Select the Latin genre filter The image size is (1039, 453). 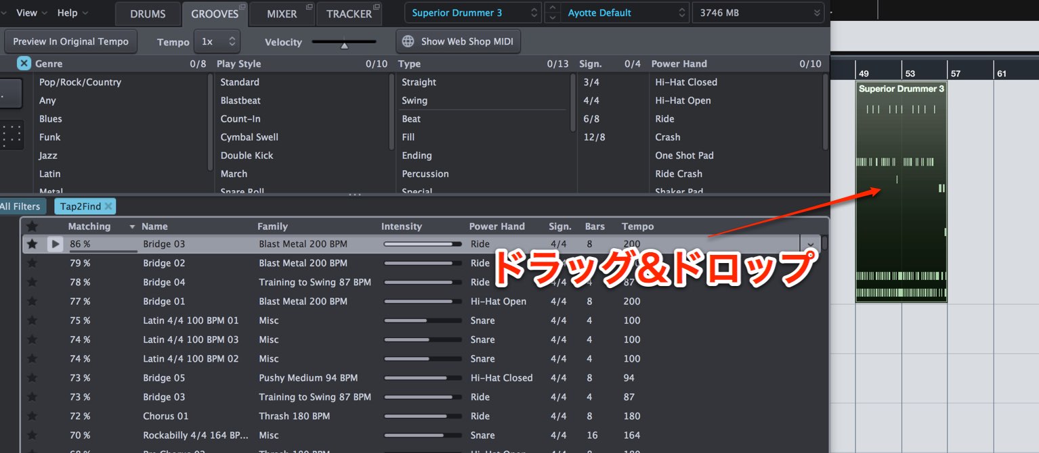click(x=49, y=173)
